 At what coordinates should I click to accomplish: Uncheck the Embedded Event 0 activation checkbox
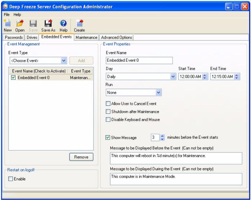point(13,78)
